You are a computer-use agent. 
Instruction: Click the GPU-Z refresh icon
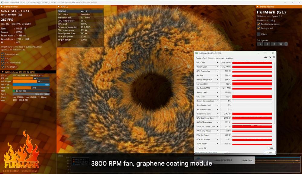click(270, 57)
